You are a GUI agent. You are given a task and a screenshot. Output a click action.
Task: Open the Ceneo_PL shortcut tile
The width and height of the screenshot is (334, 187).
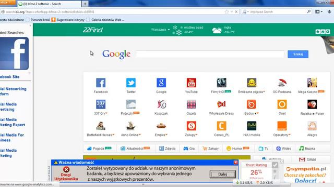pyautogui.click(x=221, y=129)
